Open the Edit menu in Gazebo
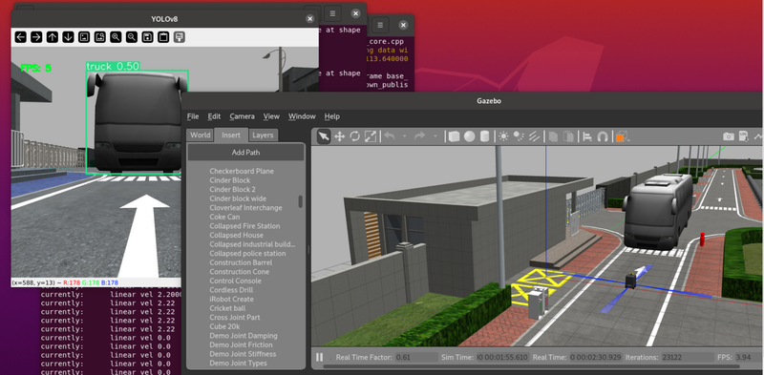This screenshot has width=764, height=375. (x=214, y=116)
